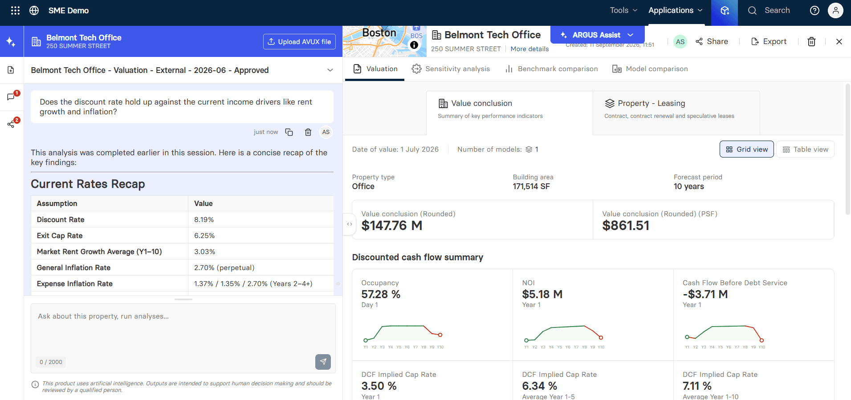
Task: Click the sparkle AI icon in sidebar
Action: [x=11, y=42]
